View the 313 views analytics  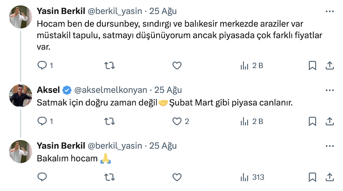click(x=252, y=177)
